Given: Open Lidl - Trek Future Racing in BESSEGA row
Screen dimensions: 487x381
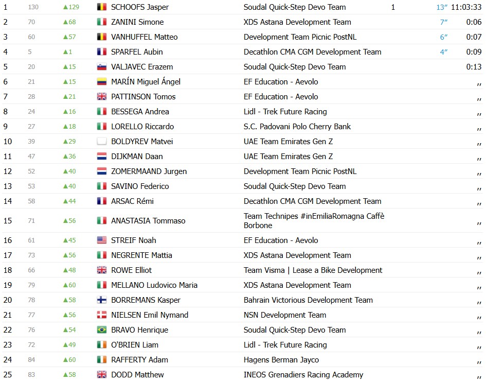Looking at the screenshot, I should [285, 112].
